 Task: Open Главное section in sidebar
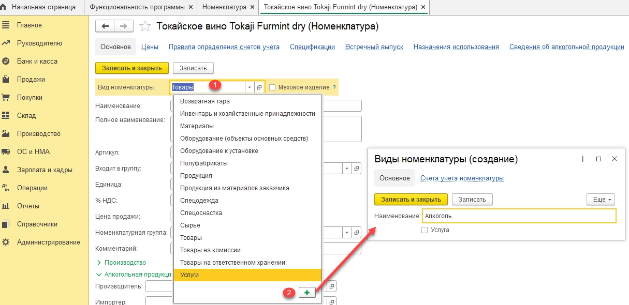click(30, 25)
